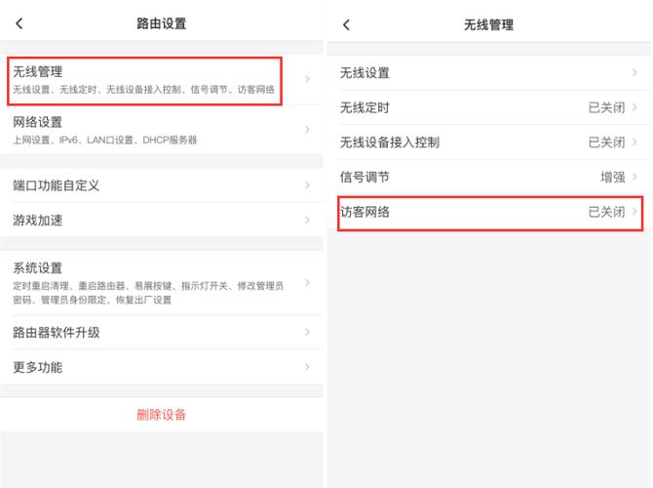This screenshot has height=488, width=653.
Task: Expand the chevron beside 网络设置
Action: point(307,130)
